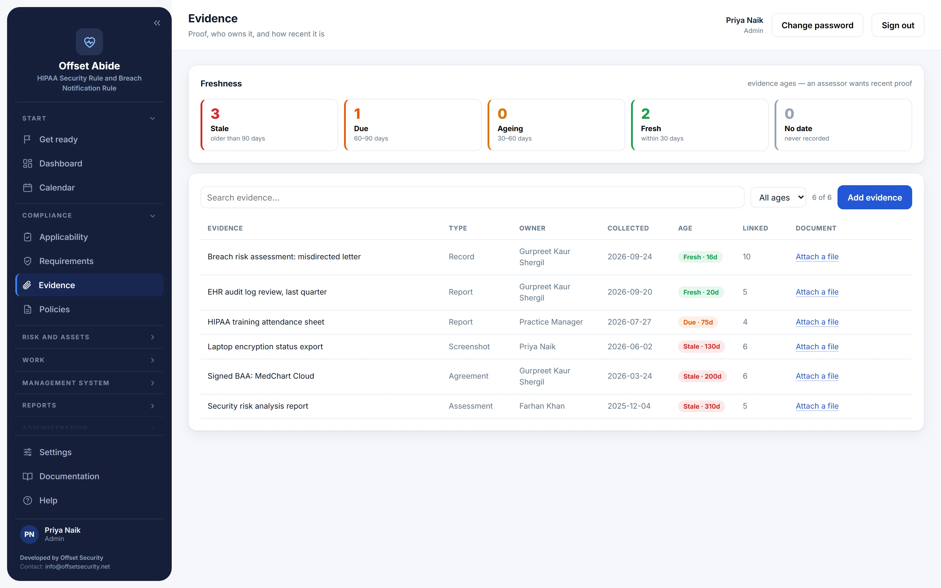Click the Requirements shield icon
This screenshot has width=941, height=588.
coord(27,261)
